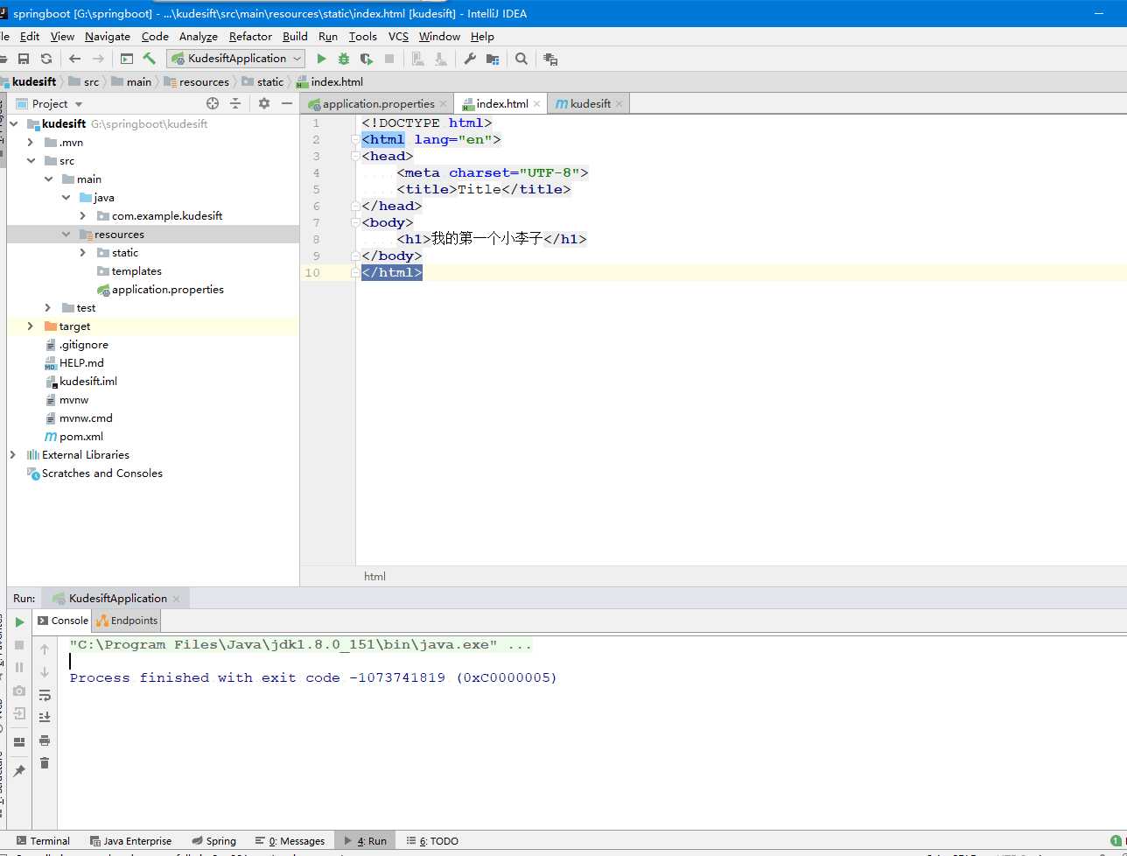Open Settings via the wrench icon
The image size is (1127, 856).
(470, 59)
